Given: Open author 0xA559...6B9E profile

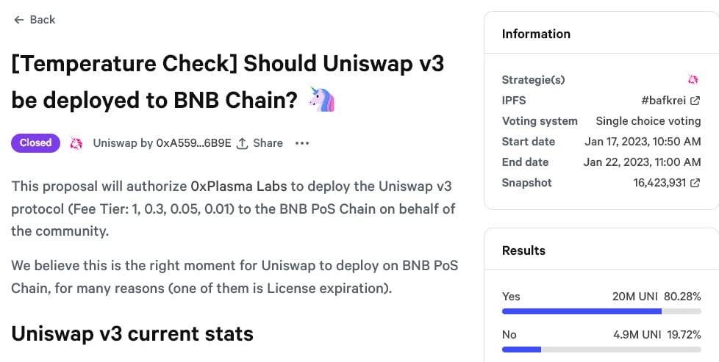Looking at the screenshot, I should point(193,143).
